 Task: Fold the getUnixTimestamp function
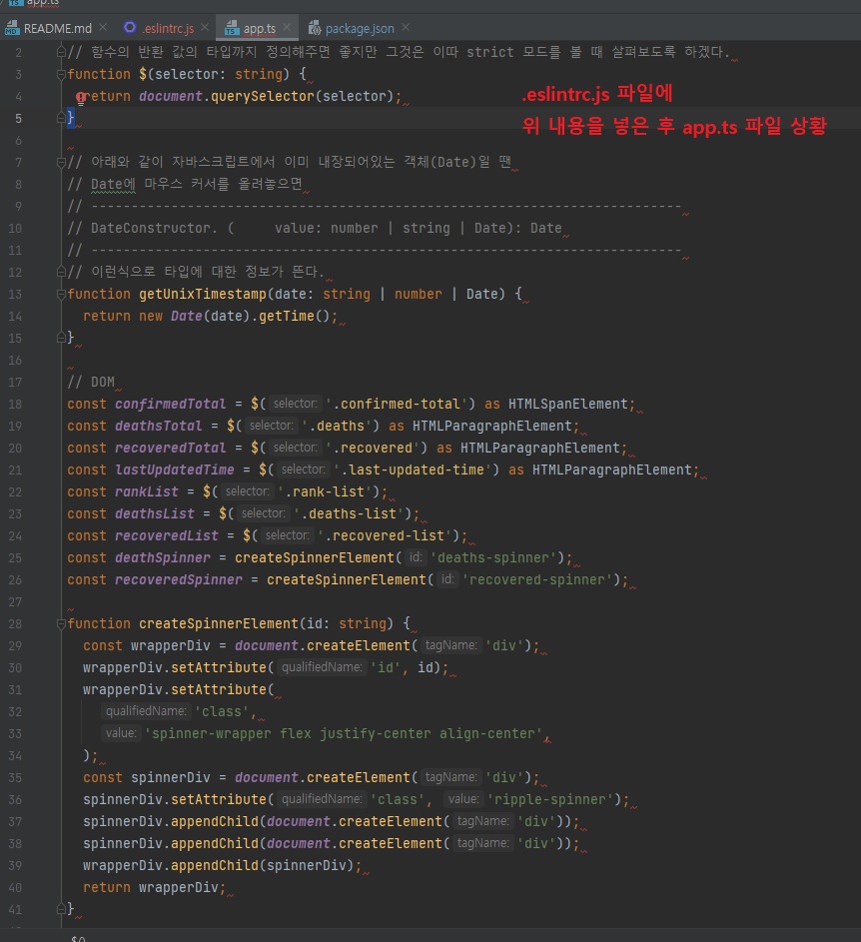[61, 294]
